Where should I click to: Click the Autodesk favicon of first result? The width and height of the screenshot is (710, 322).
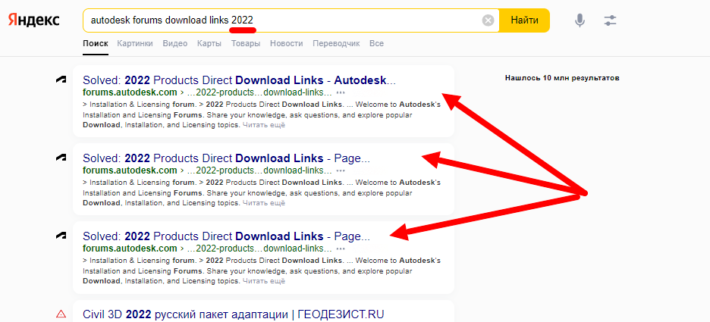(x=61, y=80)
